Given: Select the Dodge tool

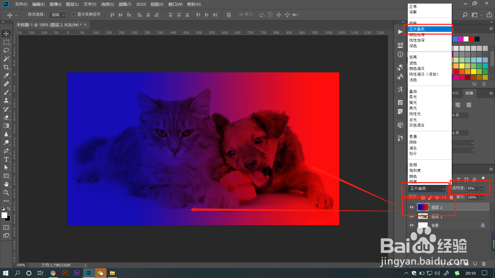Looking at the screenshot, I should (x=6, y=142).
